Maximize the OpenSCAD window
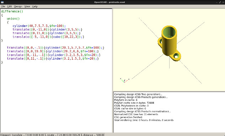Screen dimensions: 225x136 coord(220,2)
